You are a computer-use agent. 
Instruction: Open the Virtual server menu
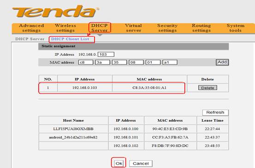point(133,28)
